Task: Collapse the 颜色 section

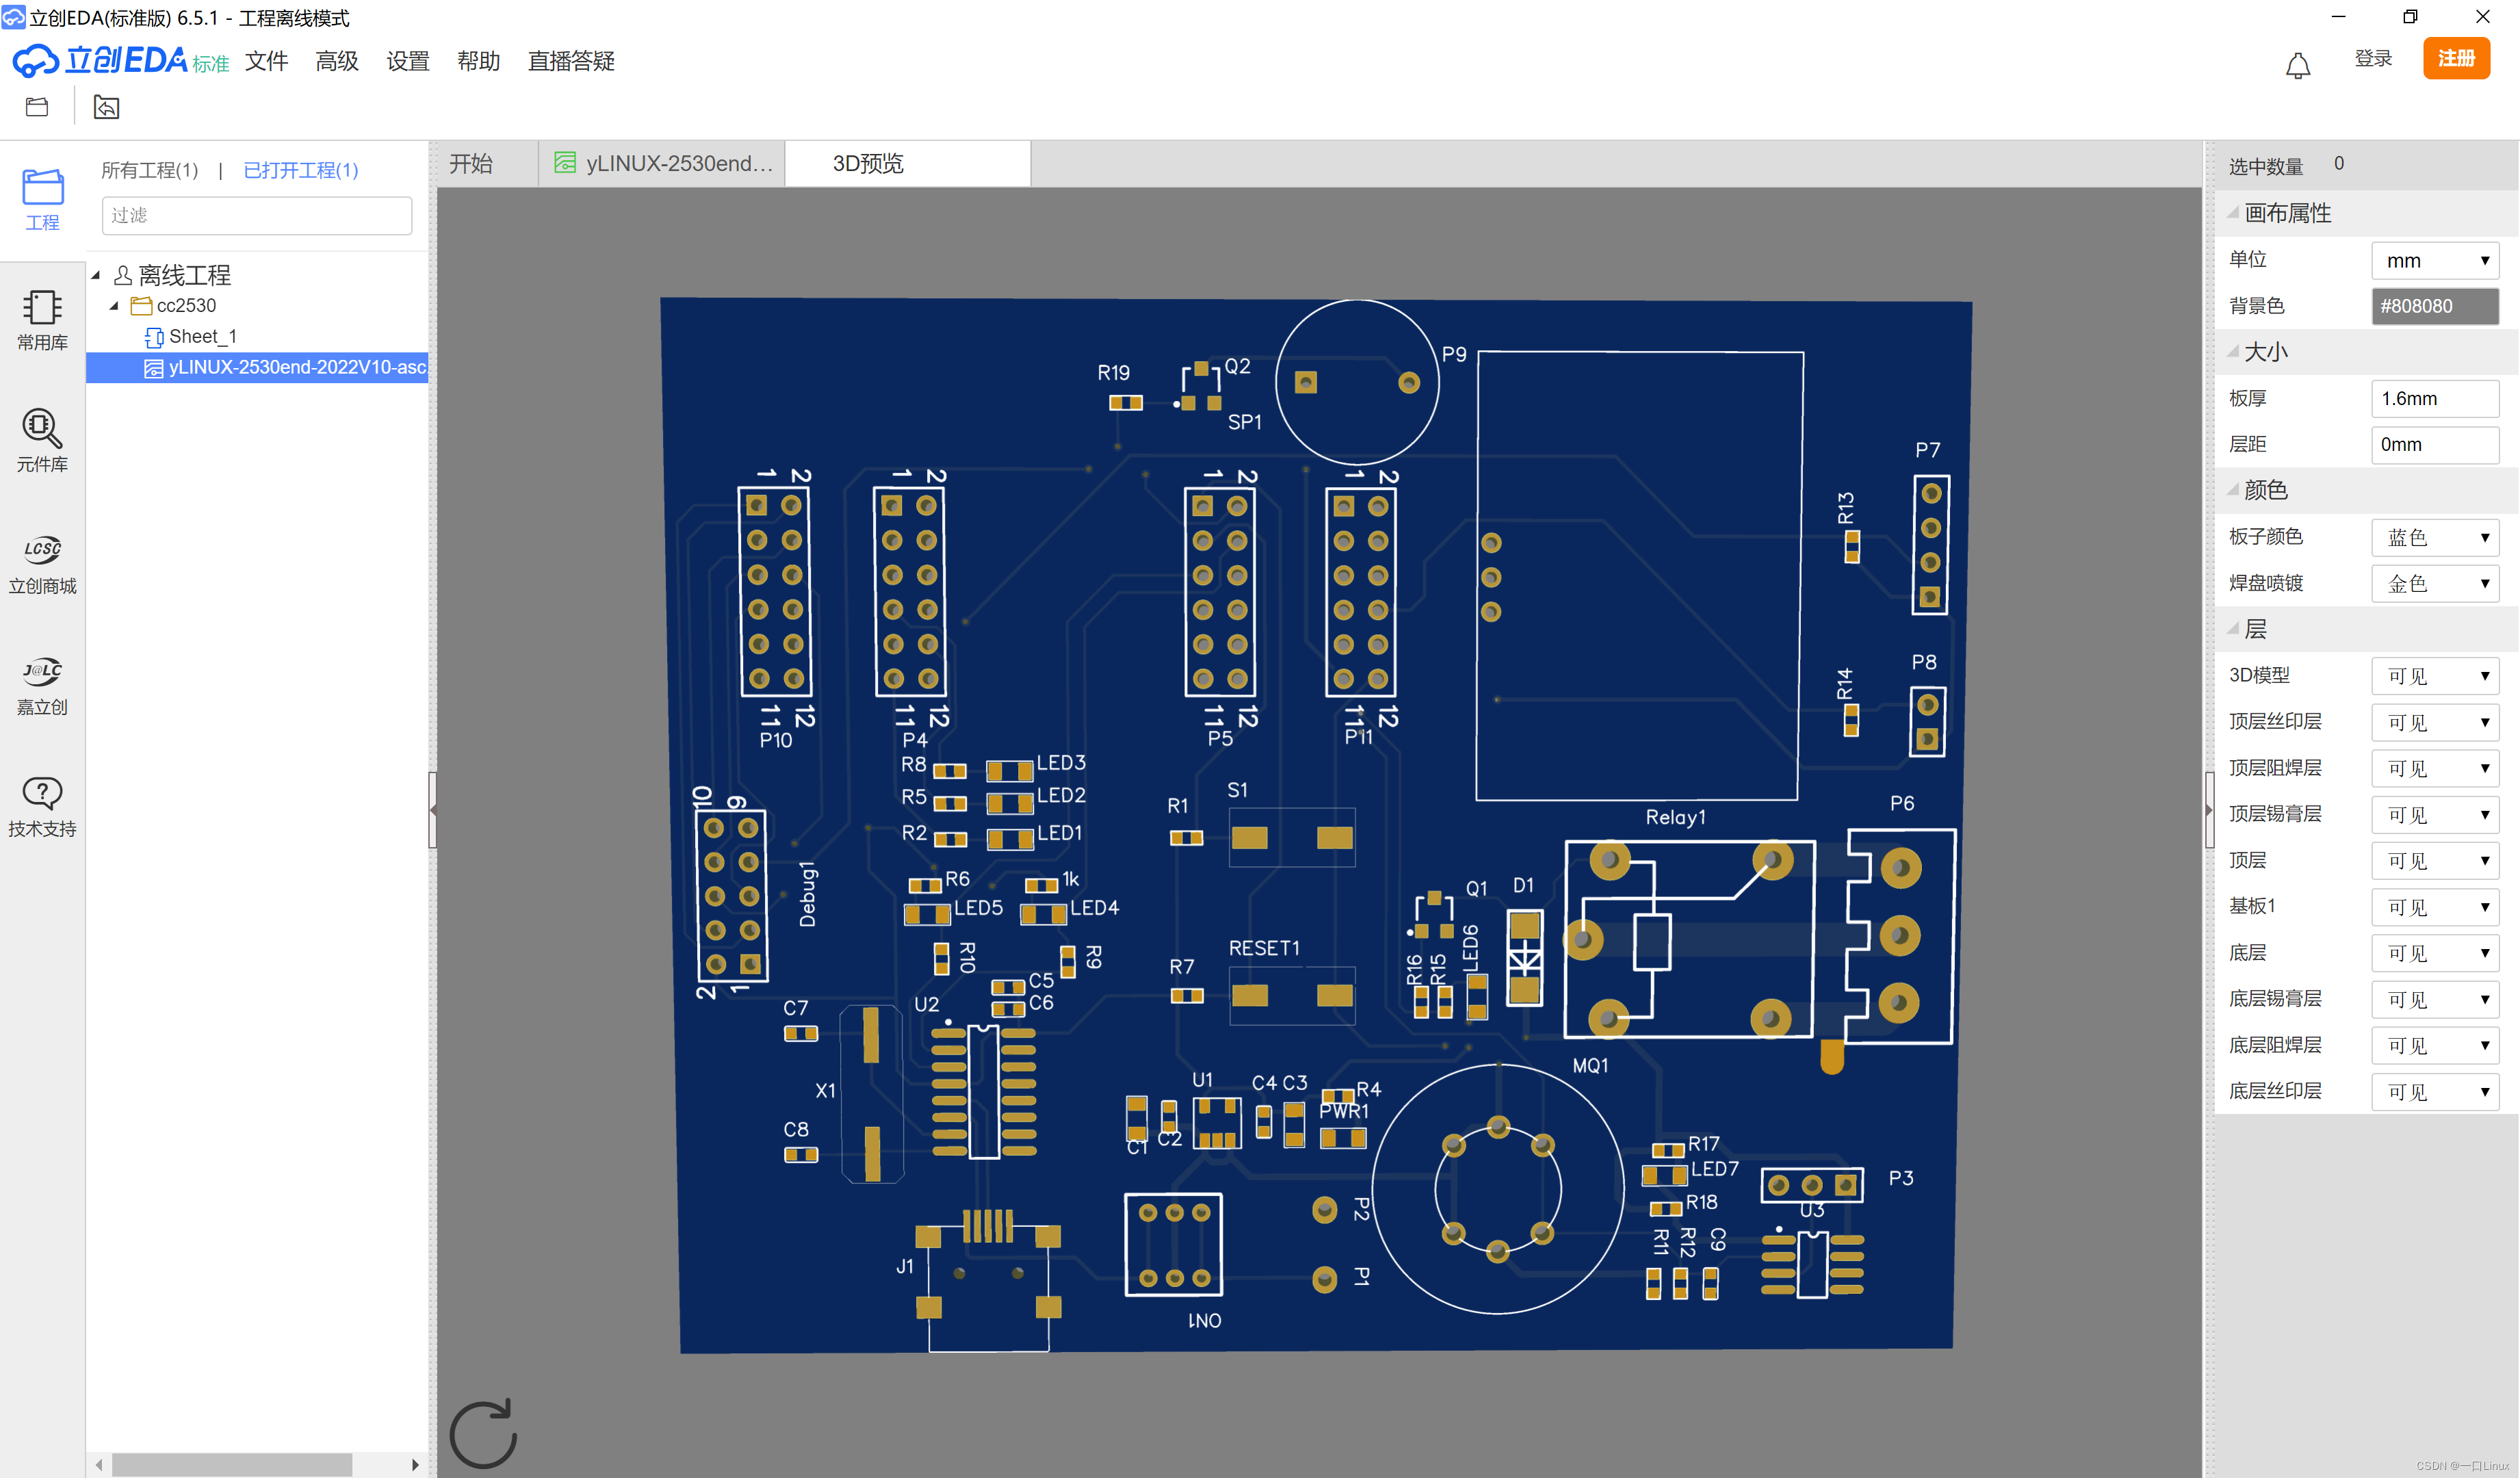Action: 2233,489
